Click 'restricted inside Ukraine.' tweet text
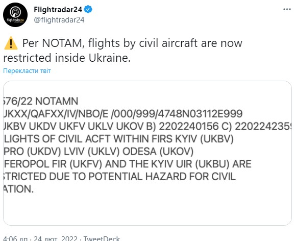Screen dimensions: 296x241 coord(67,58)
